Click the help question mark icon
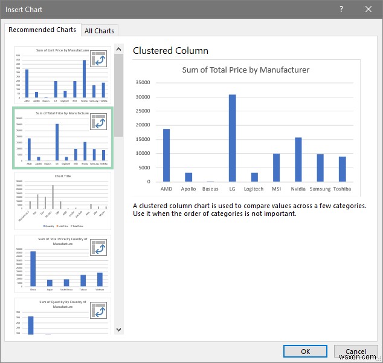The image size is (383, 363). 341,9
